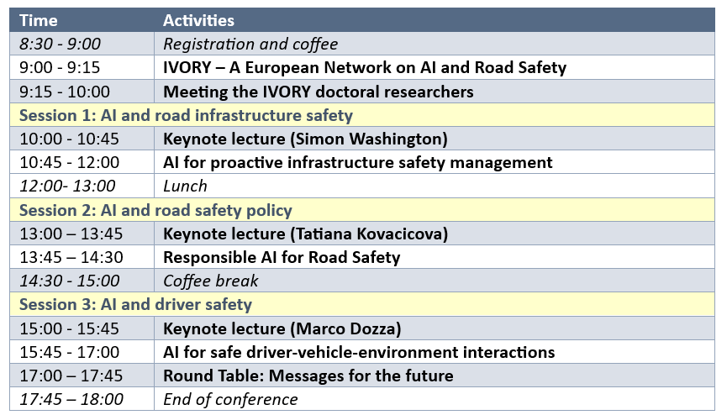Image resolution: width=727 pixels, height=415 pixels.
Task: Click the "End of conference" cell
Action: [230, 399]
